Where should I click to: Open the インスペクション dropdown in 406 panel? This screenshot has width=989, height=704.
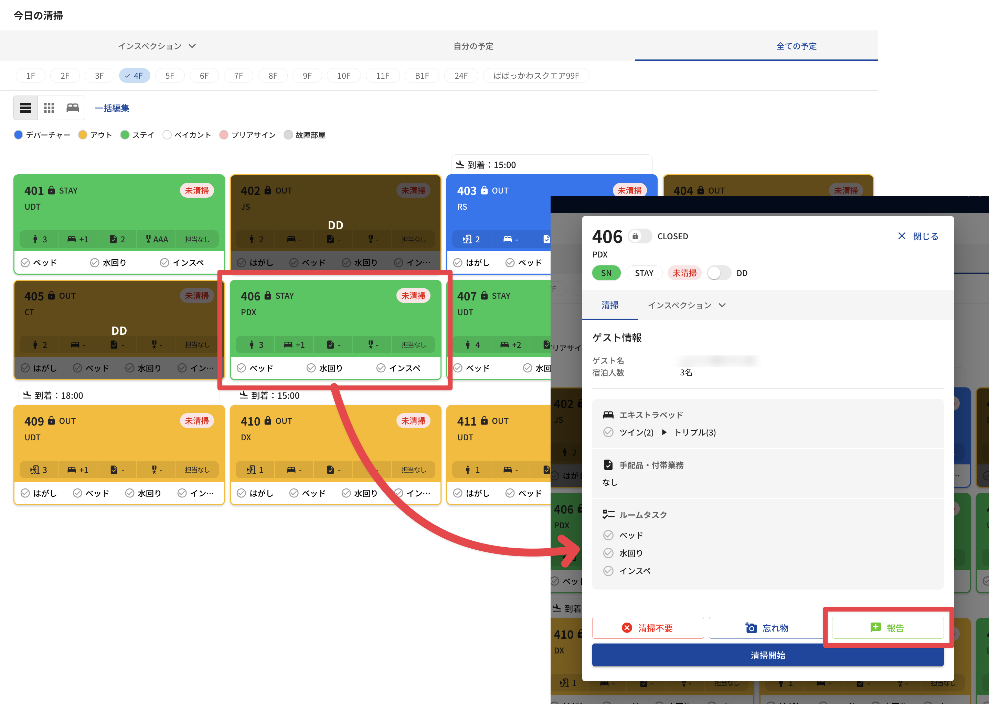[x=687, y=305]
